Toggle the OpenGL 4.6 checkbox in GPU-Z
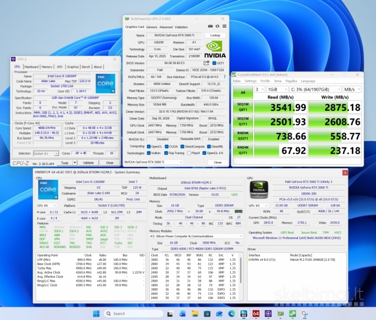Screen dimensions: 376x320 [204, 153]
